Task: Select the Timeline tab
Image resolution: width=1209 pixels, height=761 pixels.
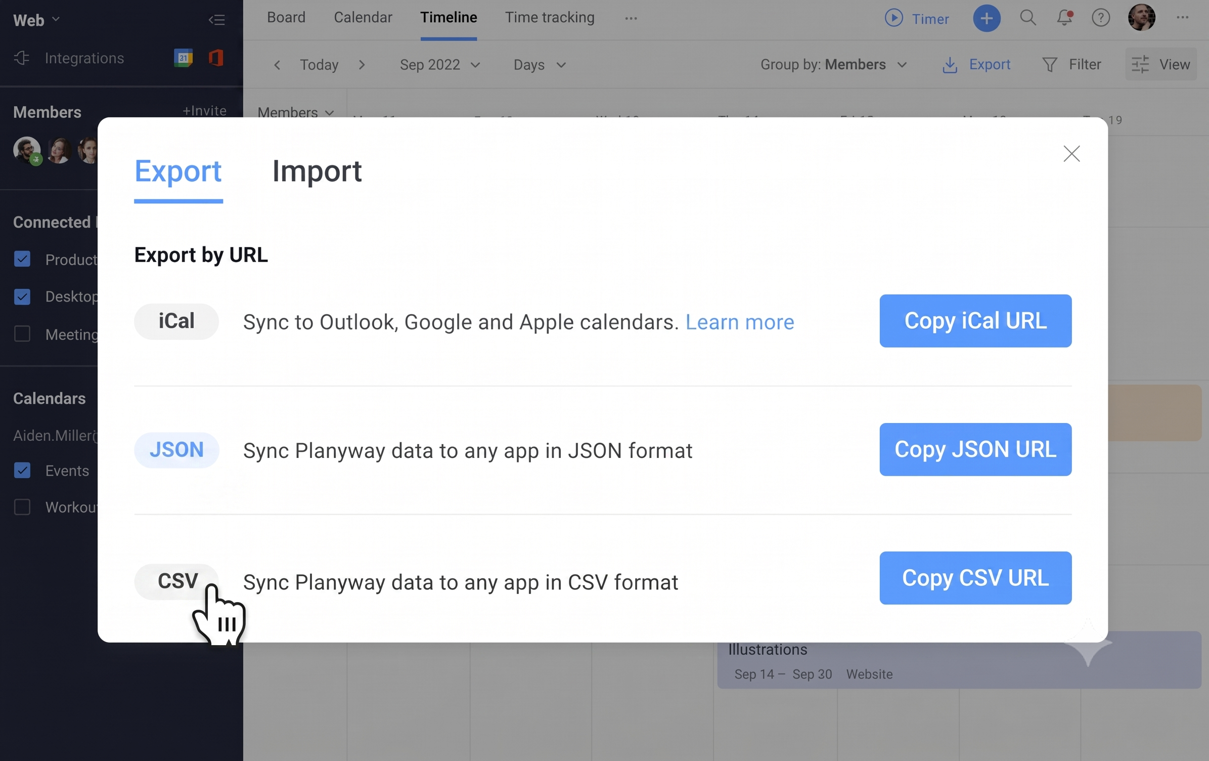Action: (x=449, y=18)
